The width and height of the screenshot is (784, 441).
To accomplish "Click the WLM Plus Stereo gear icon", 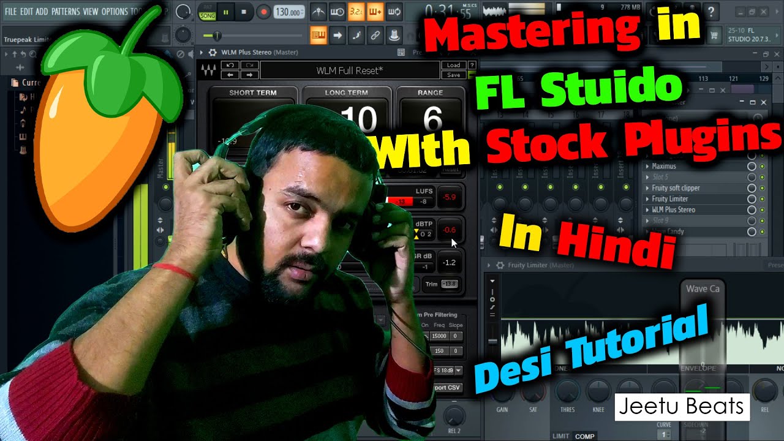I will pos(213,53).
